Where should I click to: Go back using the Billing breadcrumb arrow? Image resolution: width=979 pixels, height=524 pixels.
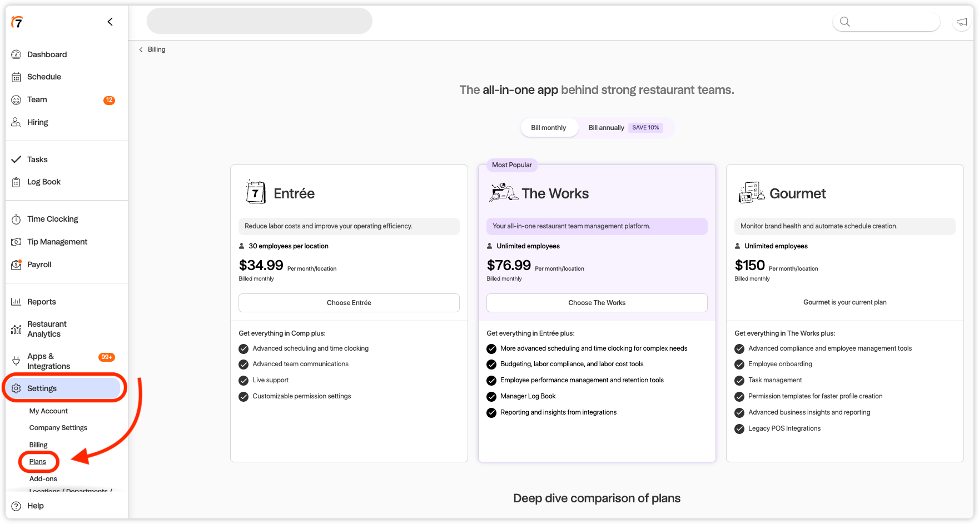coord(141,49)
